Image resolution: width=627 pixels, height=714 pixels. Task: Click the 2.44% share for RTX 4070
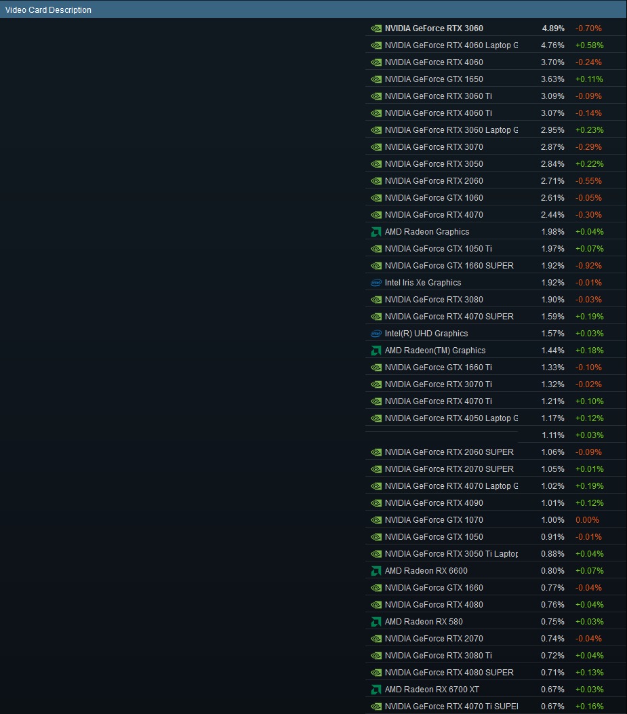553,214
